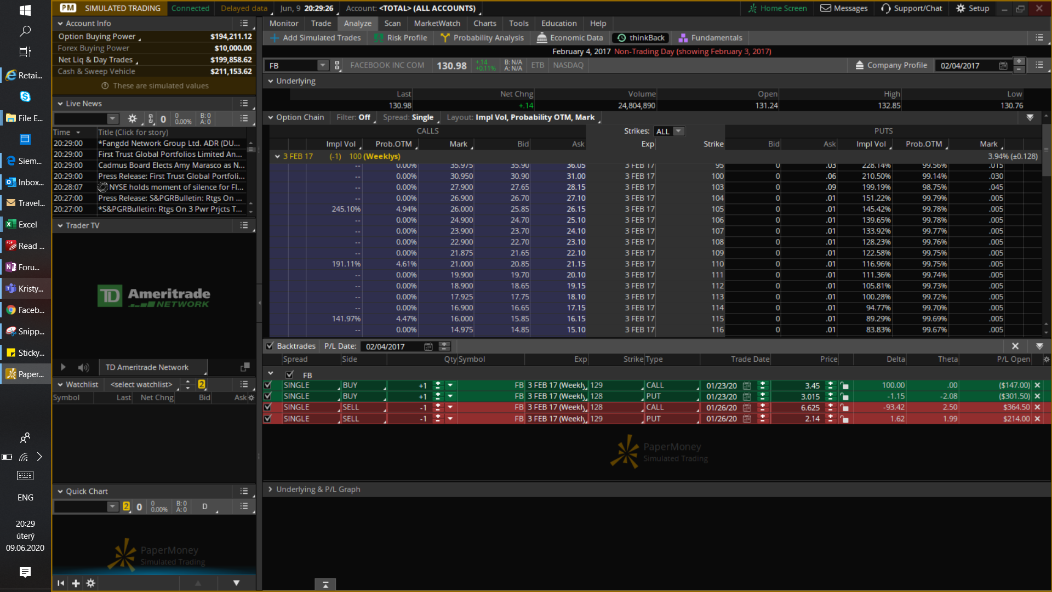The image size is (1052, 592).
Task: Mute the Trader TV speaker icon
Action: pyautogui.click(x=83, y=367)
